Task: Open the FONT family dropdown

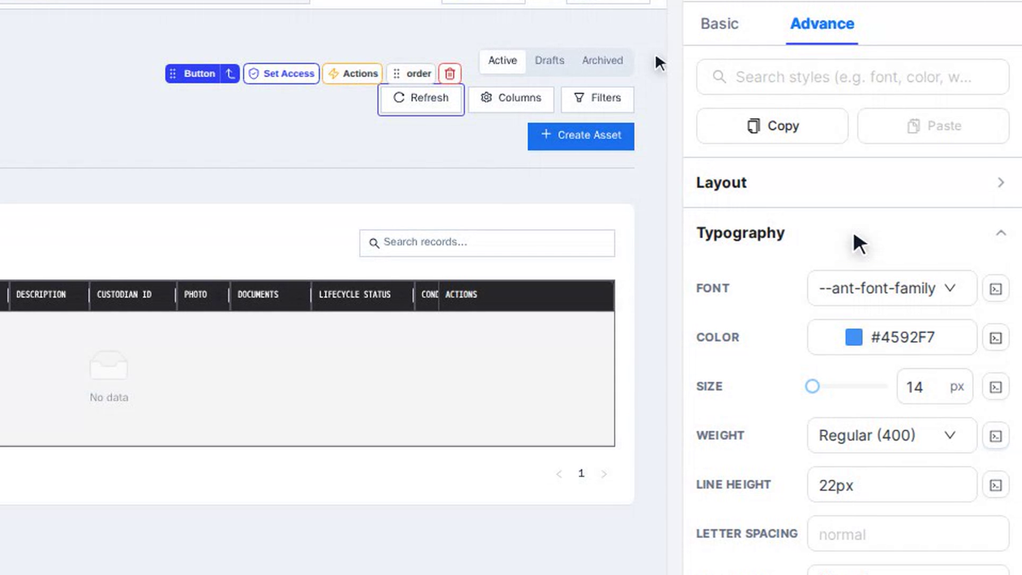Action: pos(892,288)
